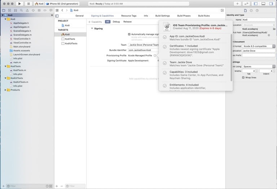
Task: Toggle the Wrap lines checkbox
Action: 243,77
